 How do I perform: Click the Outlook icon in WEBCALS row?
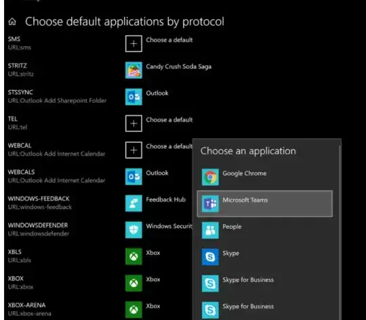[134, 177]
